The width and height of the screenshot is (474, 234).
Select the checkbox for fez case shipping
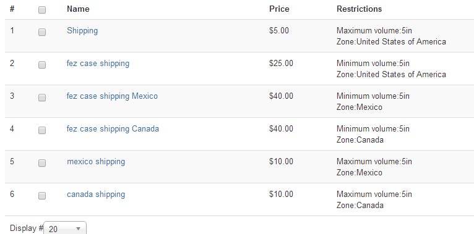pos(42,65)
